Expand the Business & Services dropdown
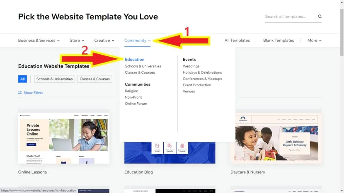Image resolution: width=344 pixels, height=193 pixels. [x=39, y=40]
